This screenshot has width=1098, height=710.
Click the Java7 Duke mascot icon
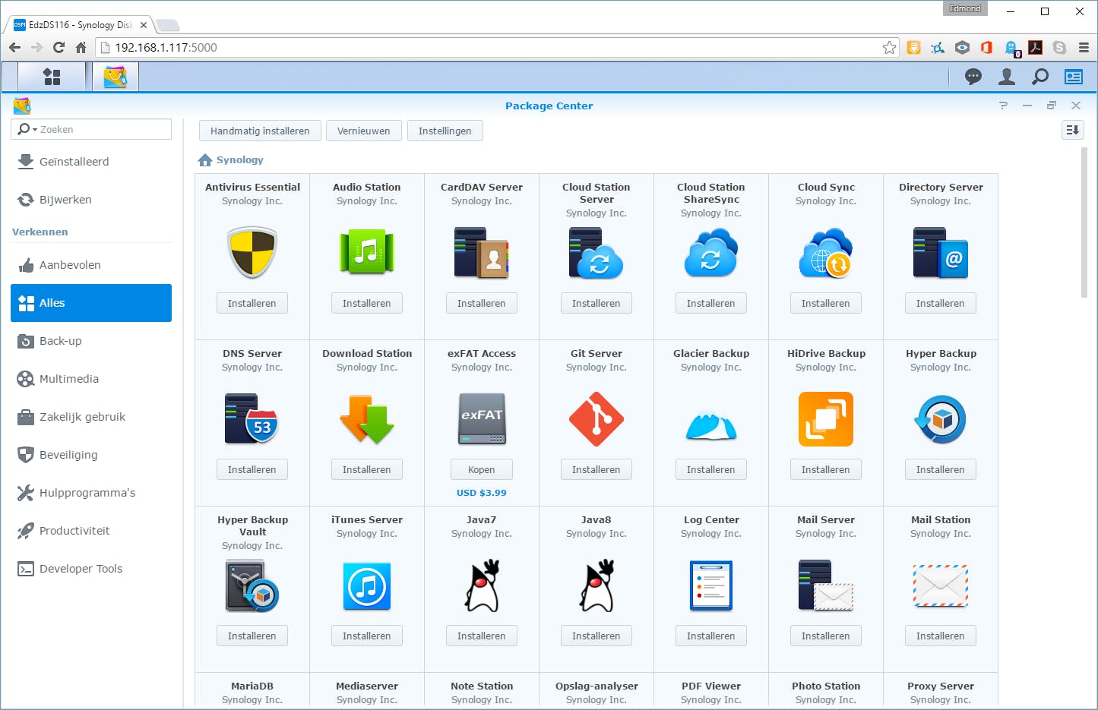click(482, 585)
